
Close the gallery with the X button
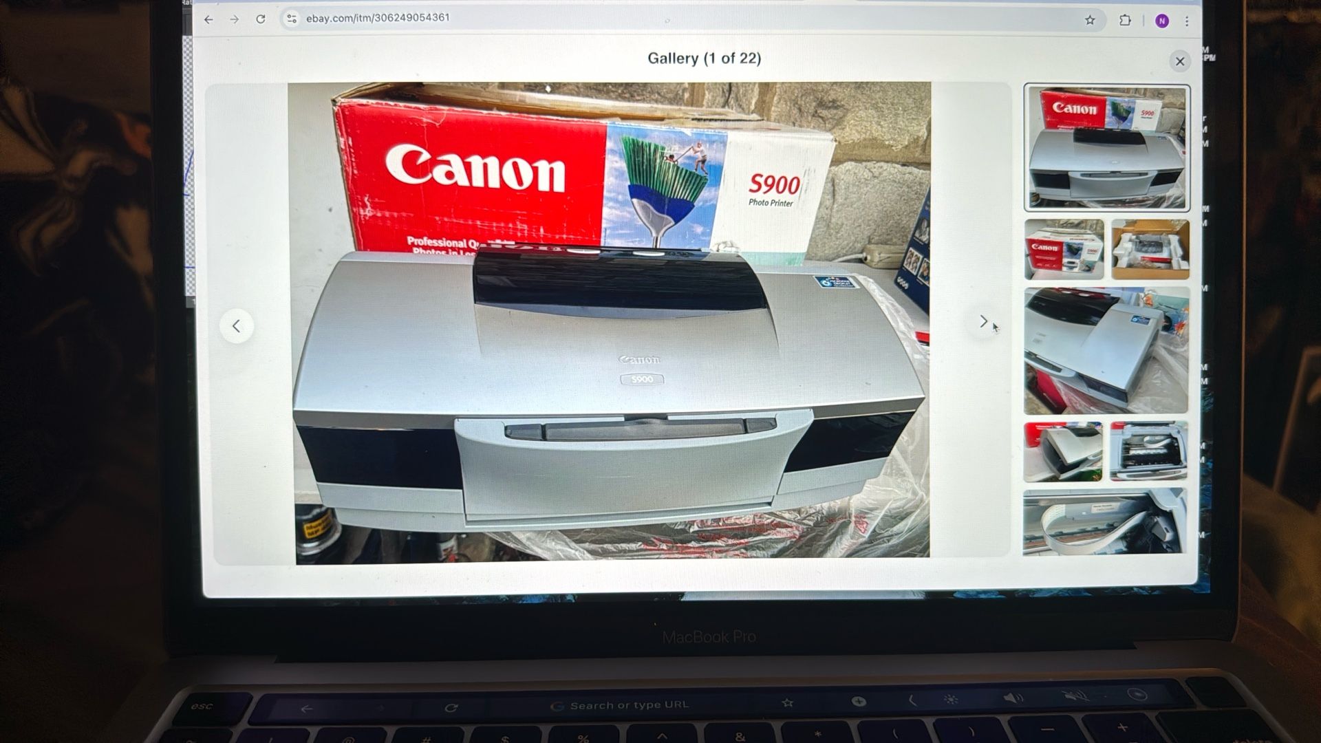click(1180, 61)
